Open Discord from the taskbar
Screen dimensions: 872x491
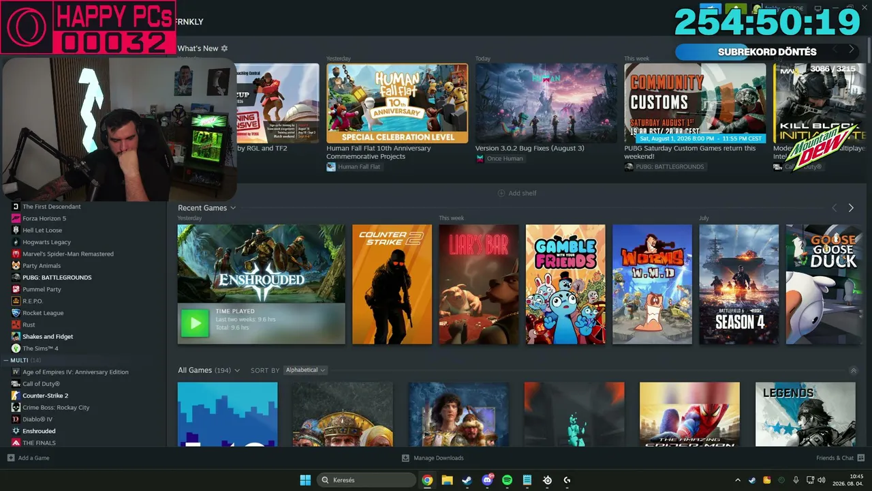point(487,480)
